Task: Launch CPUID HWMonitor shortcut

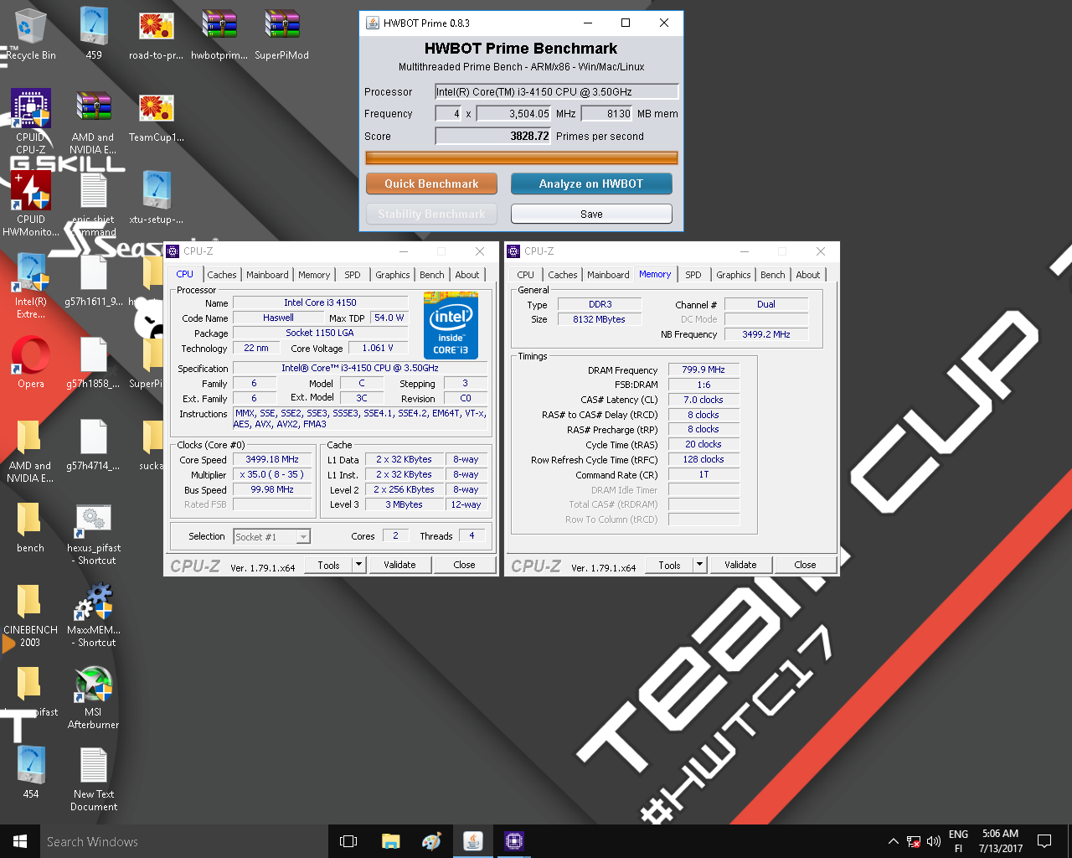Action: [31, 204]
